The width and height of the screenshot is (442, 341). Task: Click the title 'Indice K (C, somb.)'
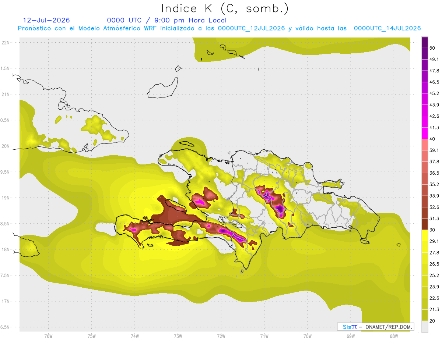tap(225, 9)
